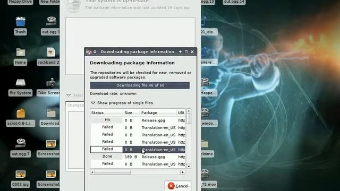Click the Package column header

[x=158, y=113]
